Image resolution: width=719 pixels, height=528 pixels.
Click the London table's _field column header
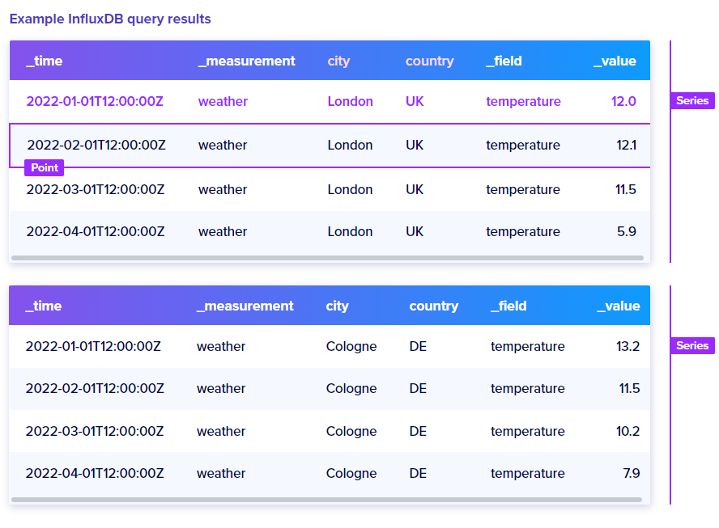click(x=504, y=61)
